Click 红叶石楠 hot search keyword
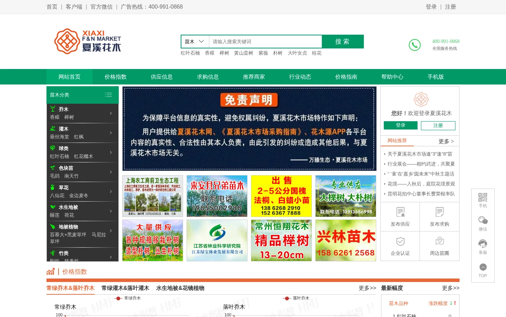Viewport: 506px width, 317px height. [x=190, y=53]
